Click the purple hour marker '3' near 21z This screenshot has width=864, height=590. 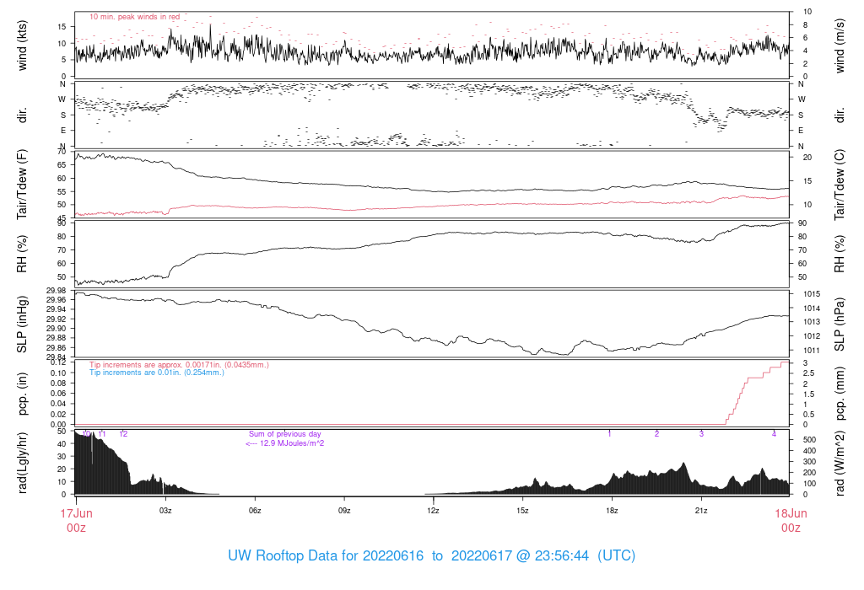[701, 434]
